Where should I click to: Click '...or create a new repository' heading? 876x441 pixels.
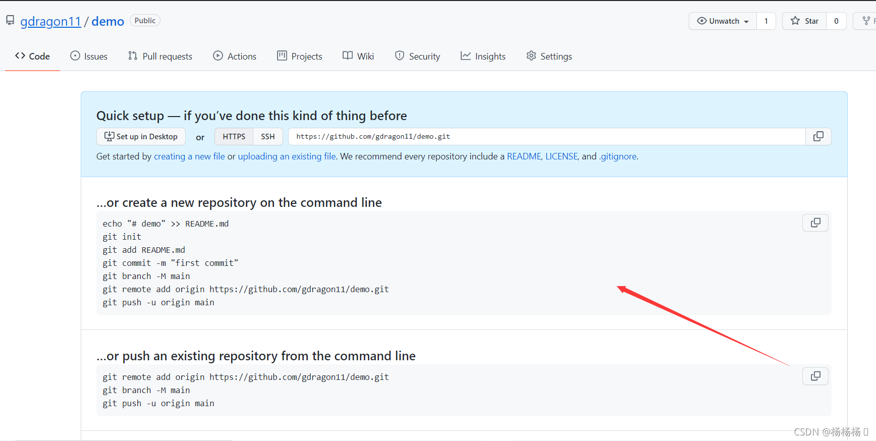(239, 202)
